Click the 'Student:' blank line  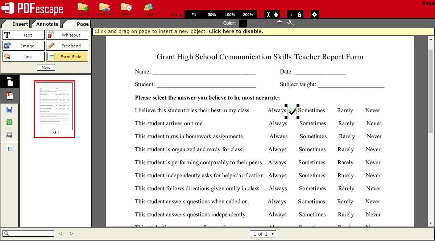206,85
